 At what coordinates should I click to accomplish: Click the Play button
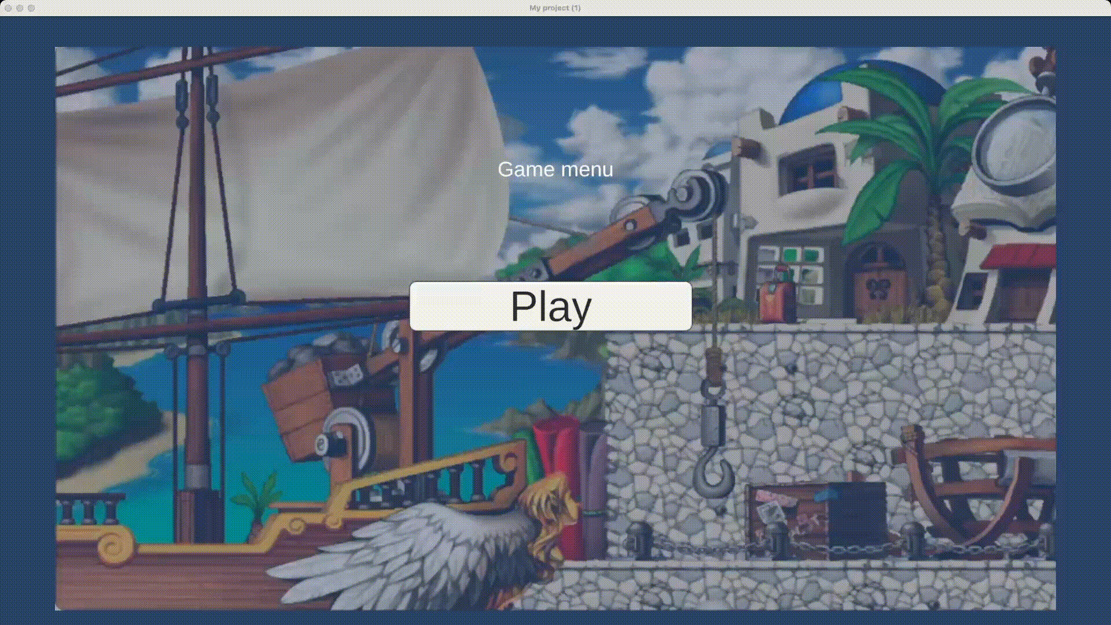(550, 306)
